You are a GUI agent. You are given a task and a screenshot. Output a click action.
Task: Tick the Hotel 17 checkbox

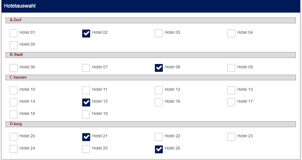(231, 102)
